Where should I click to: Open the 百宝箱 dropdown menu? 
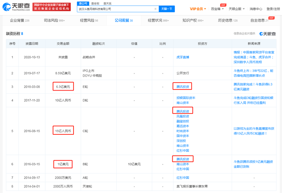[217, 9]
